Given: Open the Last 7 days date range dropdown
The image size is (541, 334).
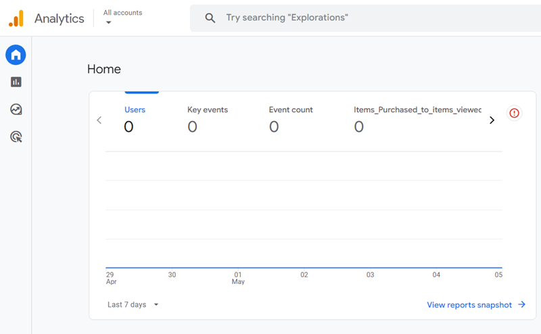Looking at the screenshot, I should (133, 305).
